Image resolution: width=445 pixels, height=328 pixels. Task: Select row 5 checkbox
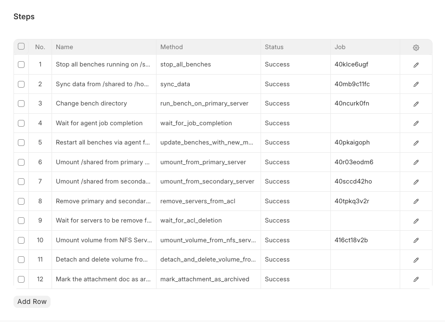(x=21, y=143)
